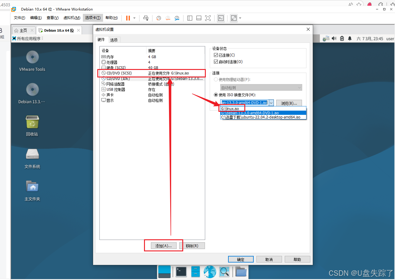The image size is (395, 280).
Task: Click the full screen mode icon
Action: (x=208, y=18)
